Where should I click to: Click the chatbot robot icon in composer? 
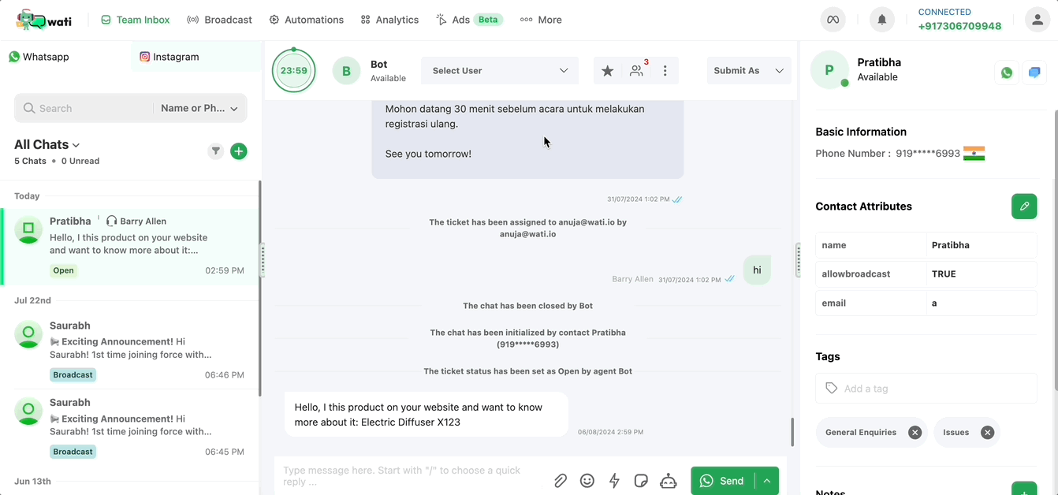pyautogui.click(x=669, y=481)
